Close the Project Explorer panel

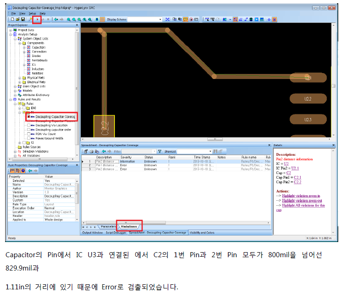point(77,25)
